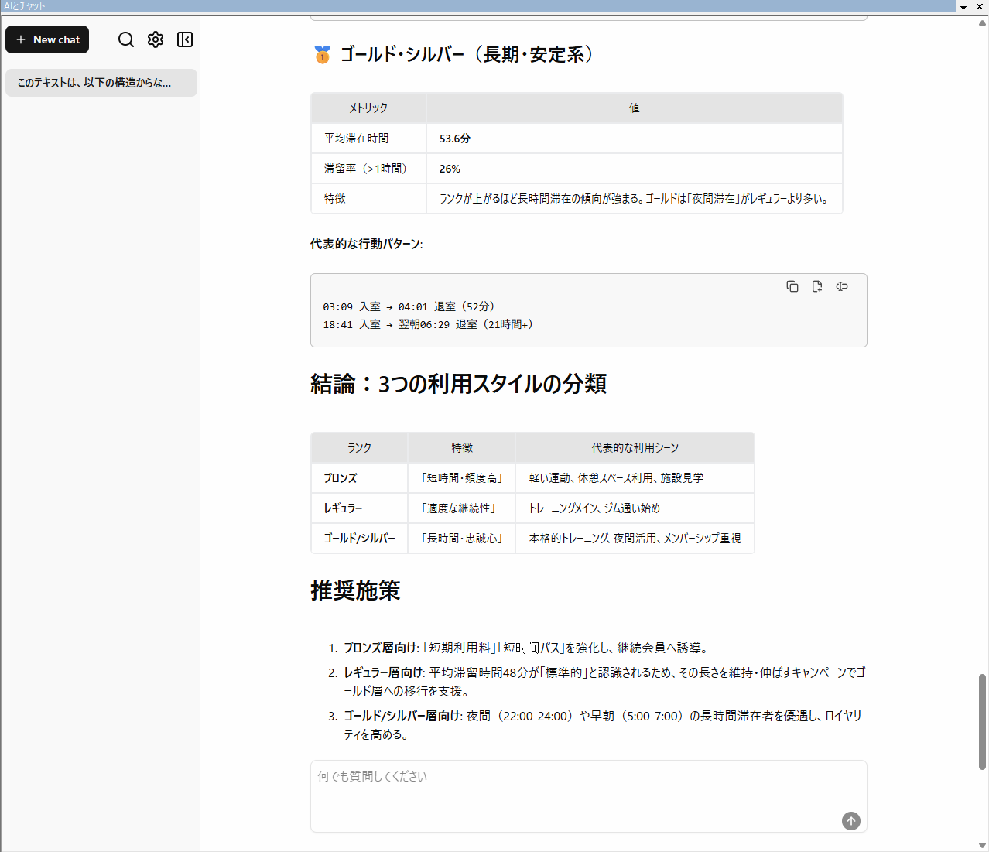Open the chat titled このテキストは、以下の構造からな…
Screen dimensions: 989x852
pyautogui.click(x=101, y=83)
